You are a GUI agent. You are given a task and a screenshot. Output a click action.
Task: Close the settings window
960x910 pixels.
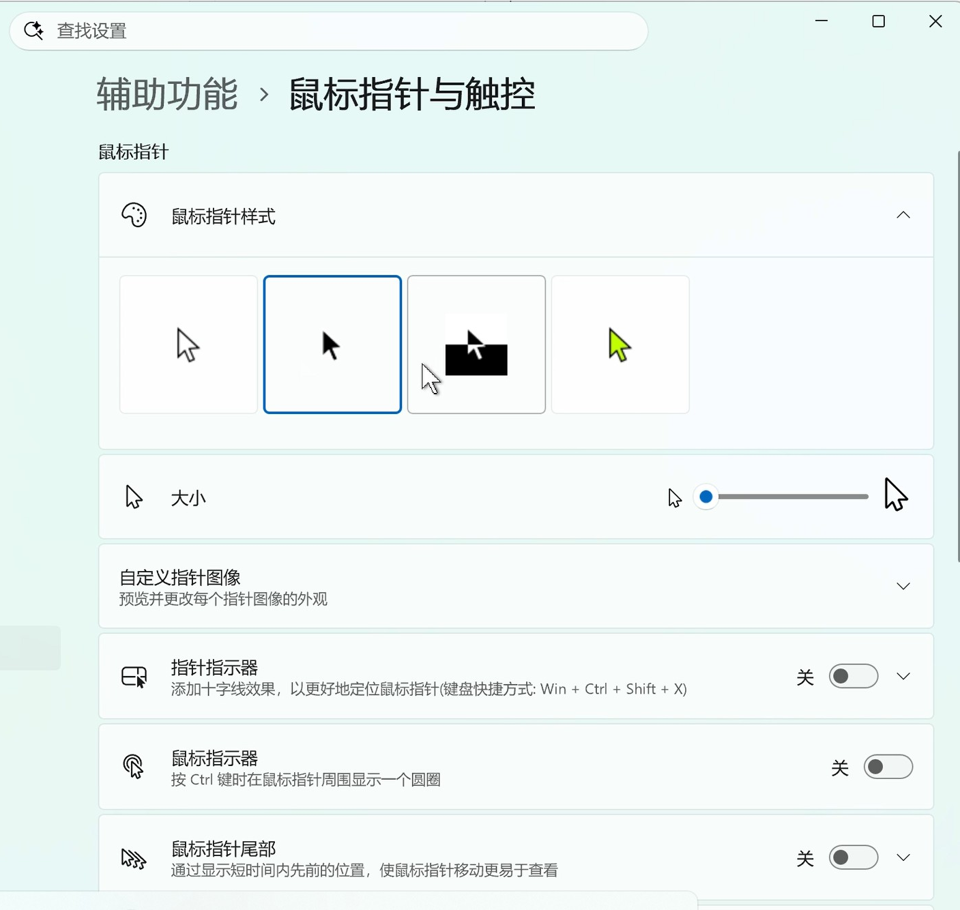click(935, 21)
